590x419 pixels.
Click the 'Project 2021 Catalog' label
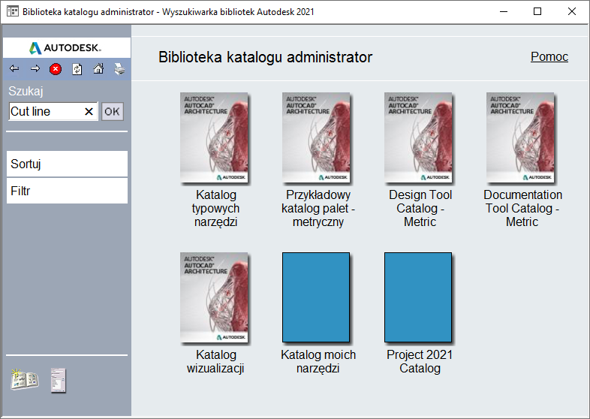(x=420, y=361)
